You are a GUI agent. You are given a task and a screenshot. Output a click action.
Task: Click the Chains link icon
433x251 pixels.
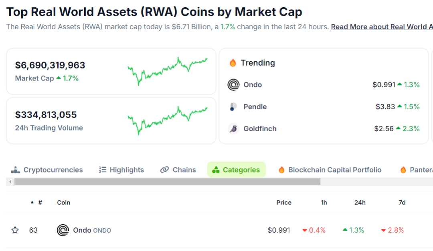click(x=164, y=170)
